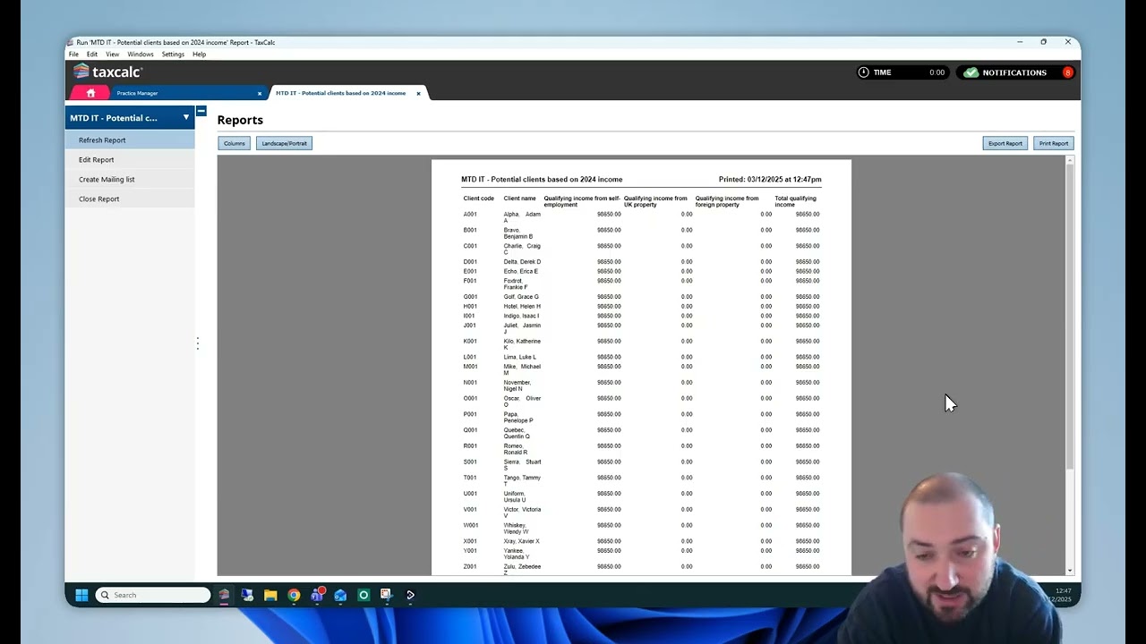Click the 'Total qualifying income' column header
1146x644 pixels.
pos(795,201)
